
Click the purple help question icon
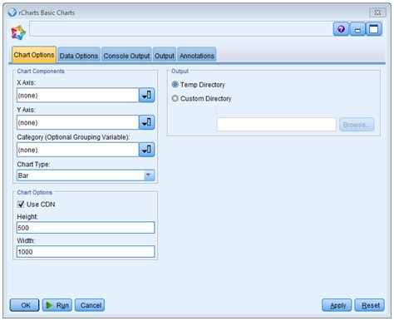pos(341,29)
